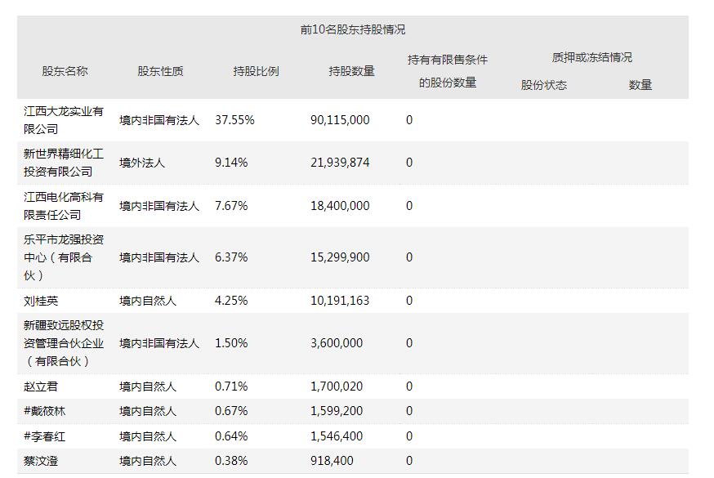Viewport: 714px width, 478px height.
Task: Click the 3,600,000 share quantity
Action: [x=337, y=343]
